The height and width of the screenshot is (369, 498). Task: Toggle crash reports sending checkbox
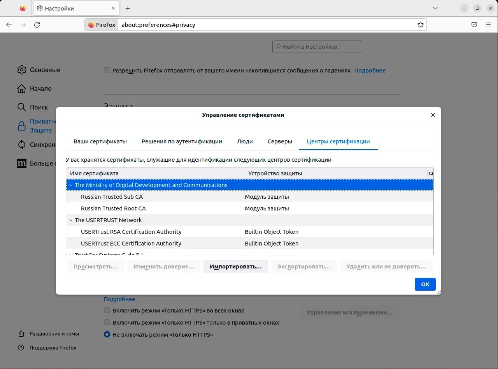(107, 71)
